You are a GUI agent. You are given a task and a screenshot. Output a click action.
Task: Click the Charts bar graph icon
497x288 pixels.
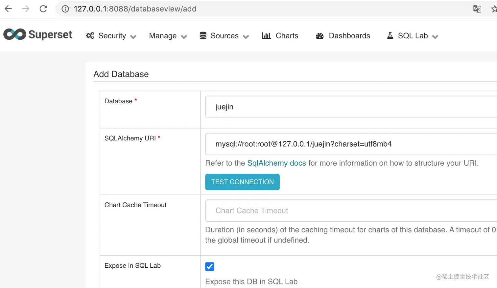click(266, 35)
